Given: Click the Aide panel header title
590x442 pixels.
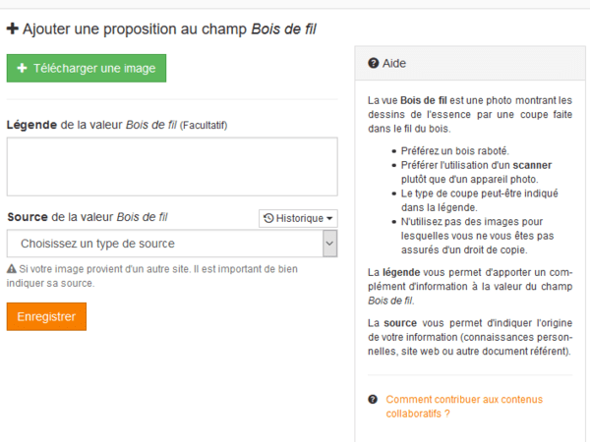Looking at the screenshot, I should point(394,63).
